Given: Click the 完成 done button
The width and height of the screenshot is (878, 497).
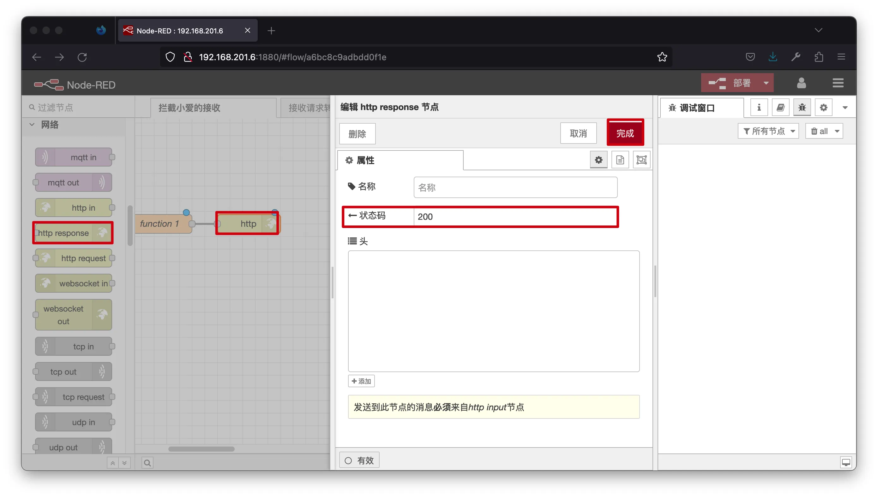Looking at the screenshot, I should (625, 133).
